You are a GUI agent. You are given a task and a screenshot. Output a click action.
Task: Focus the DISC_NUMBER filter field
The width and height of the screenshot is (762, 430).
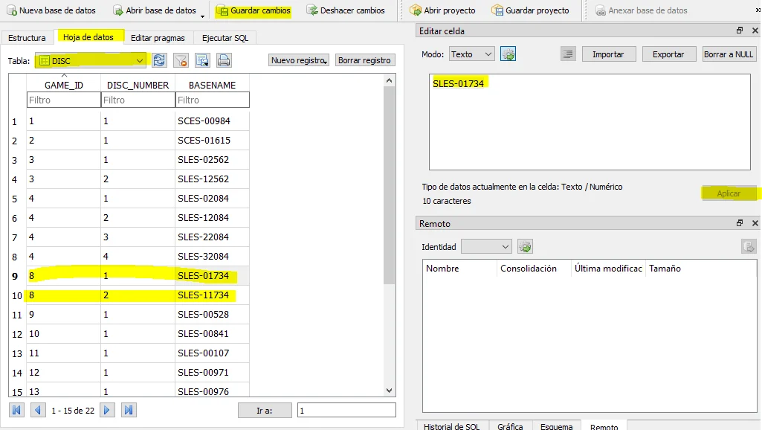click(x=138, y=100)
